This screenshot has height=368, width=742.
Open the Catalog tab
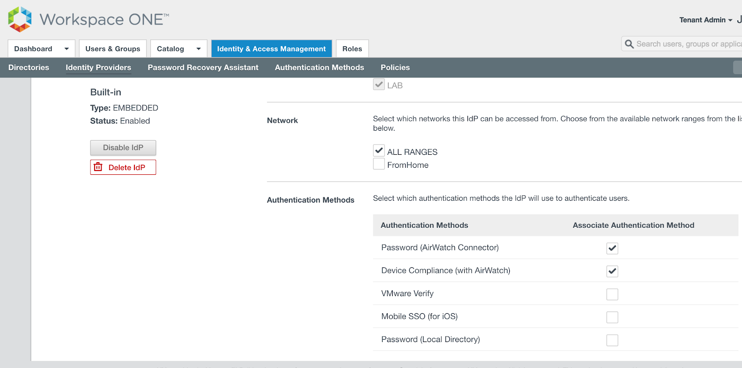pos(179,49)
